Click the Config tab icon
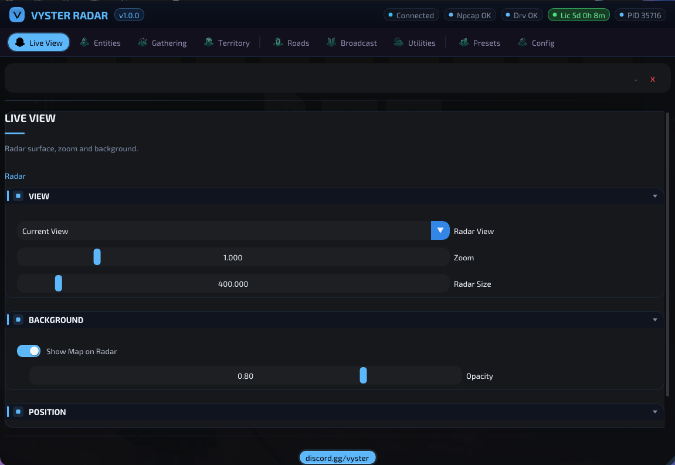This screenshot has width=675, height=465. point(523,42)
